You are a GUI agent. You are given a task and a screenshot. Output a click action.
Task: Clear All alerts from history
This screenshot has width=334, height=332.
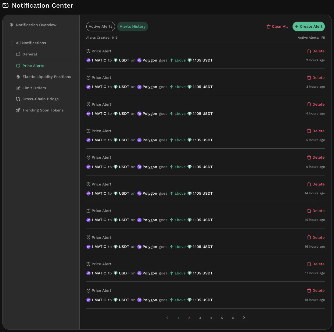coord(277,26)
